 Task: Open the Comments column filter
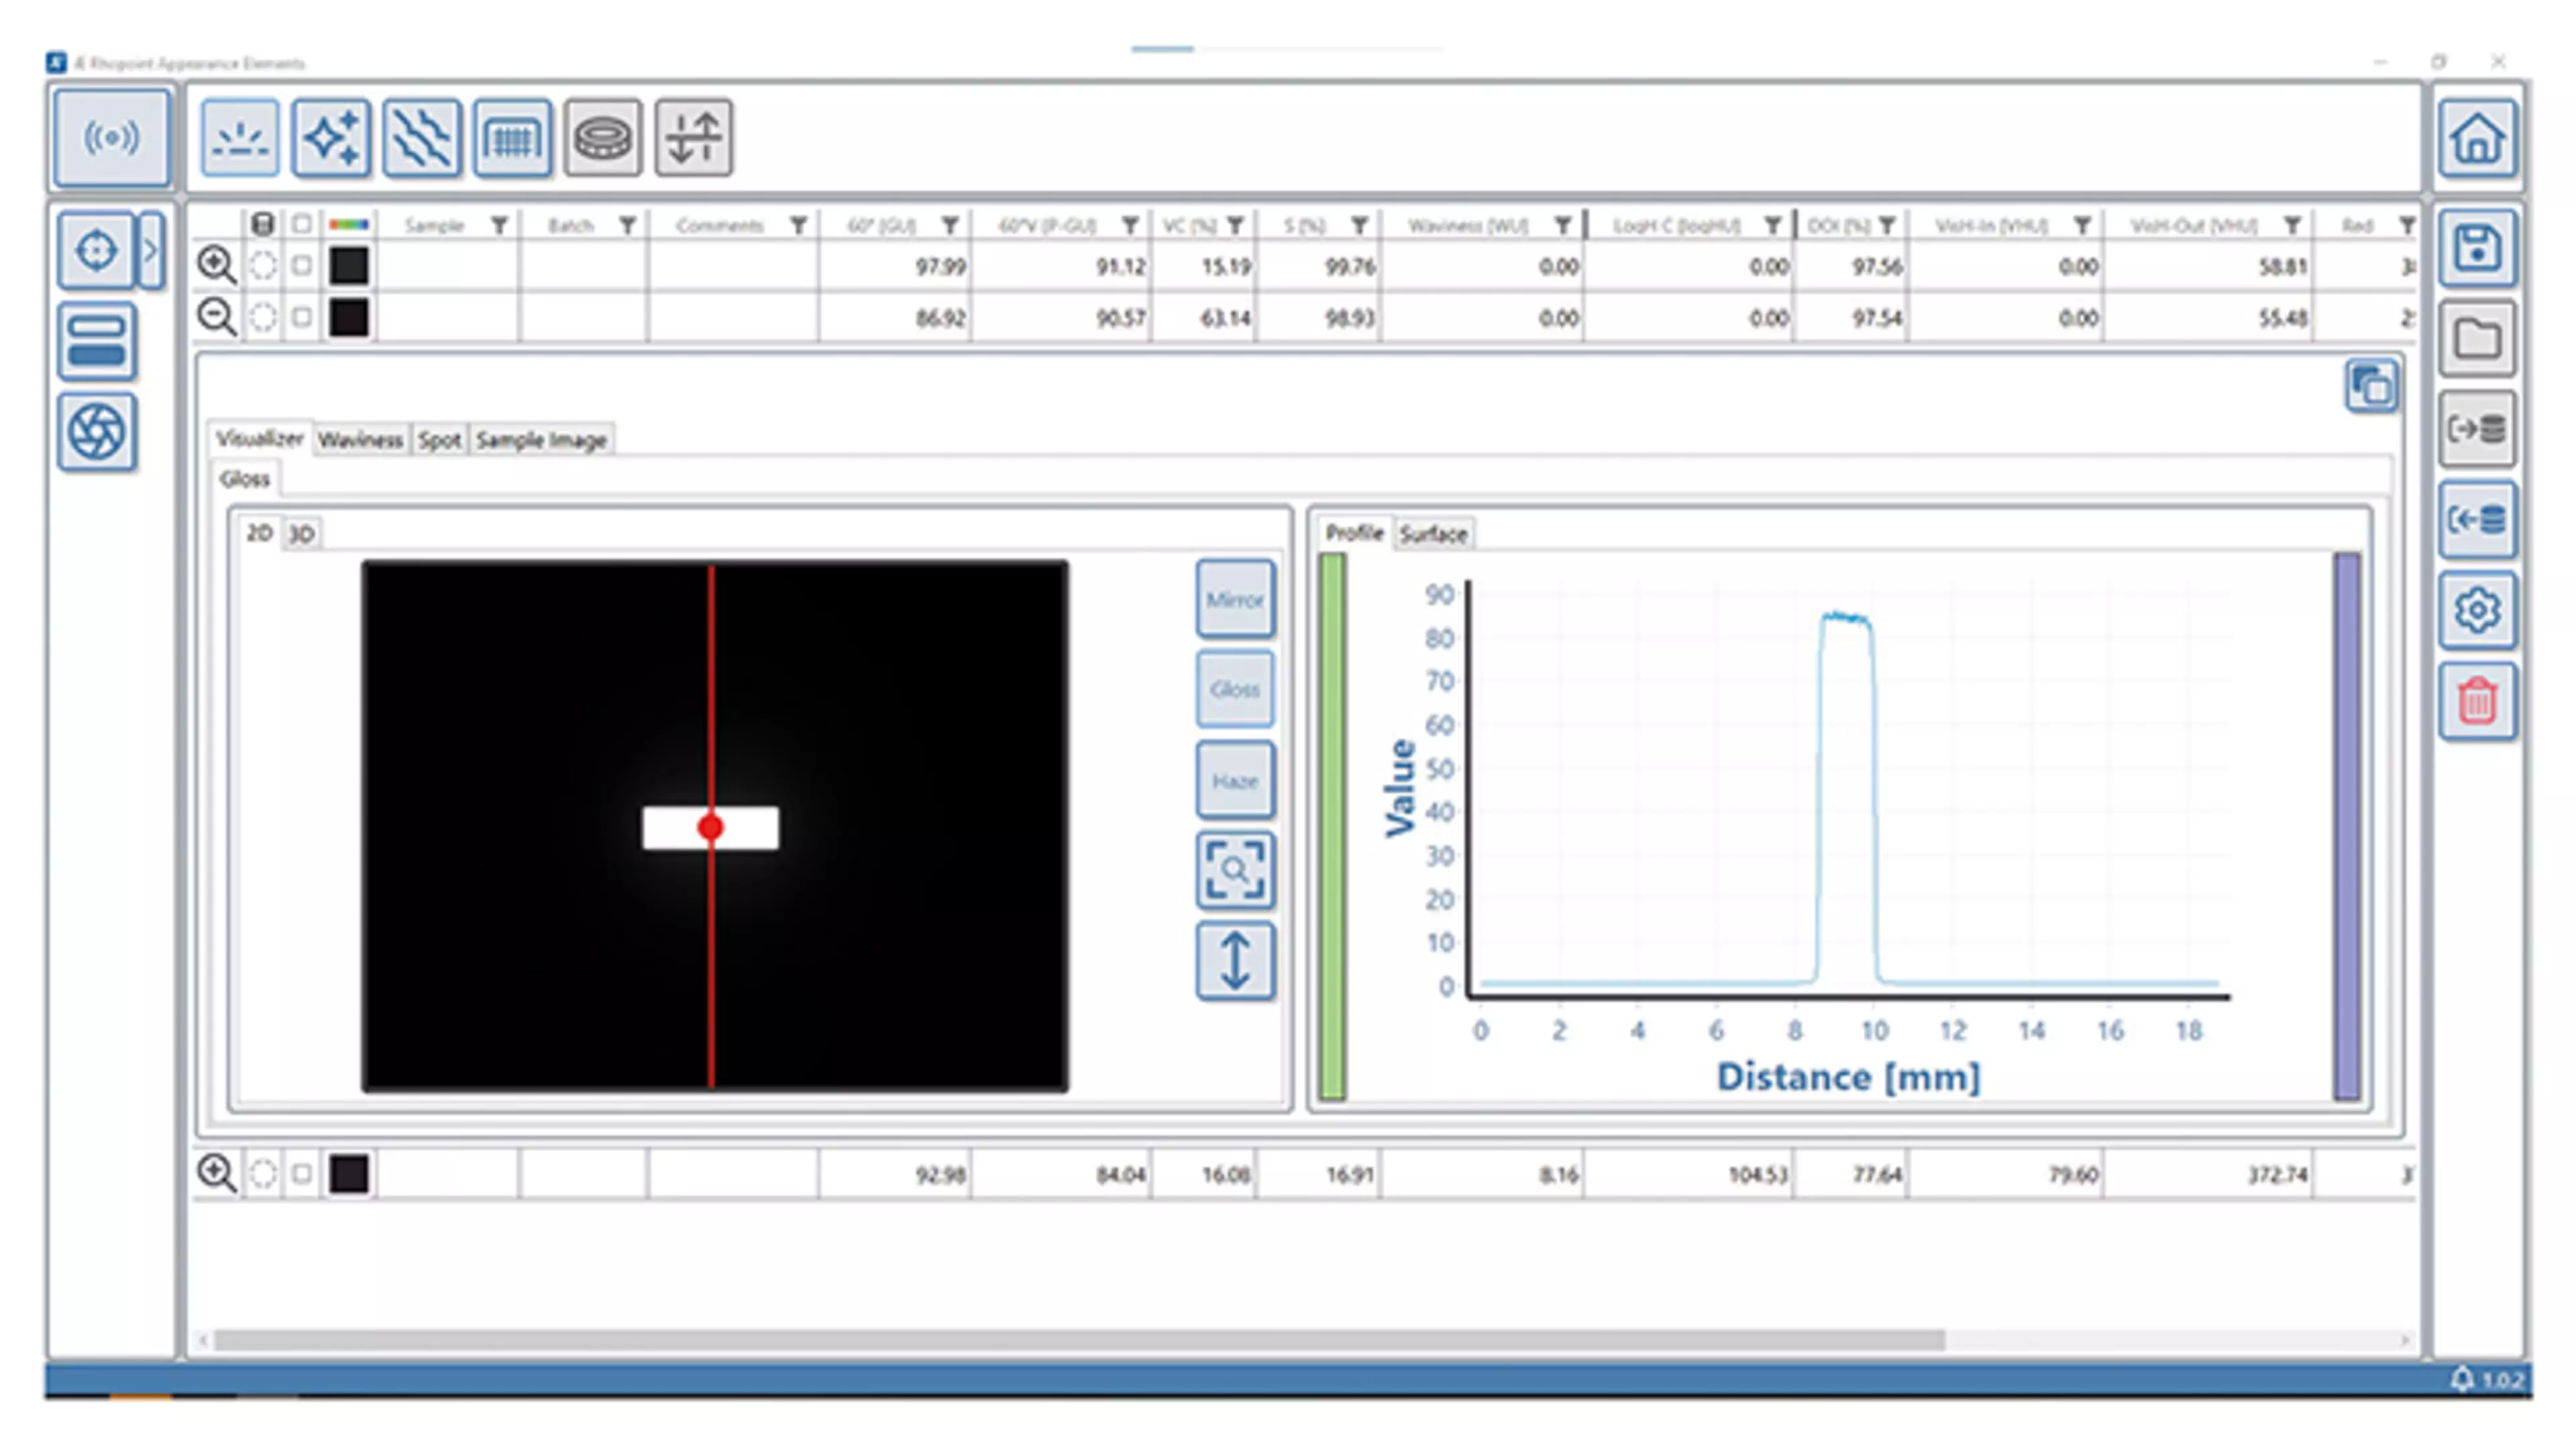point(798,225)
